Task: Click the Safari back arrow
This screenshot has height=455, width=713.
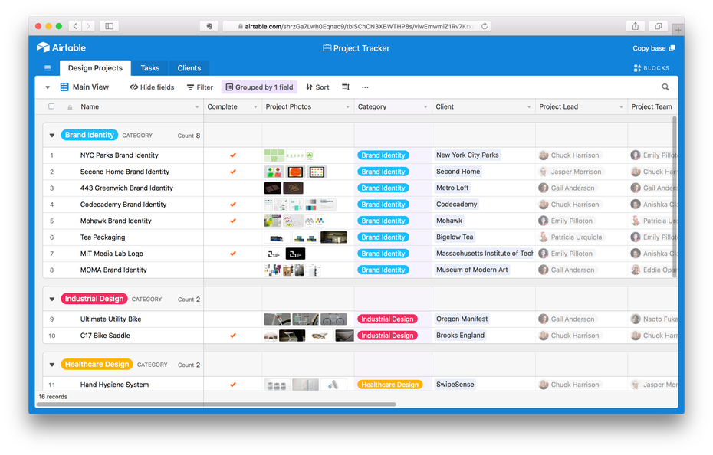Action: 75,26
